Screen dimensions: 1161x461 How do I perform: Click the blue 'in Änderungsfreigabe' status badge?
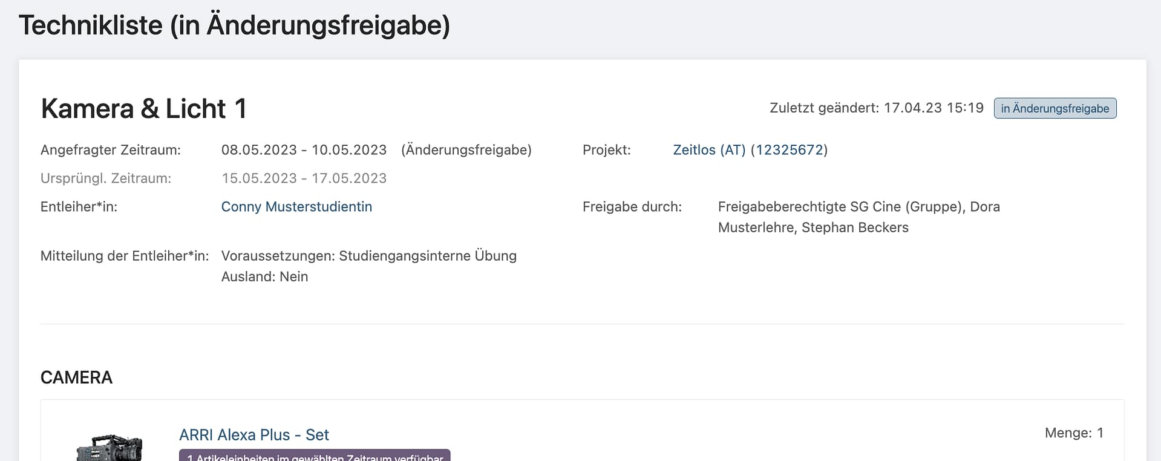pyautogui.click(x=1055, y=109)
